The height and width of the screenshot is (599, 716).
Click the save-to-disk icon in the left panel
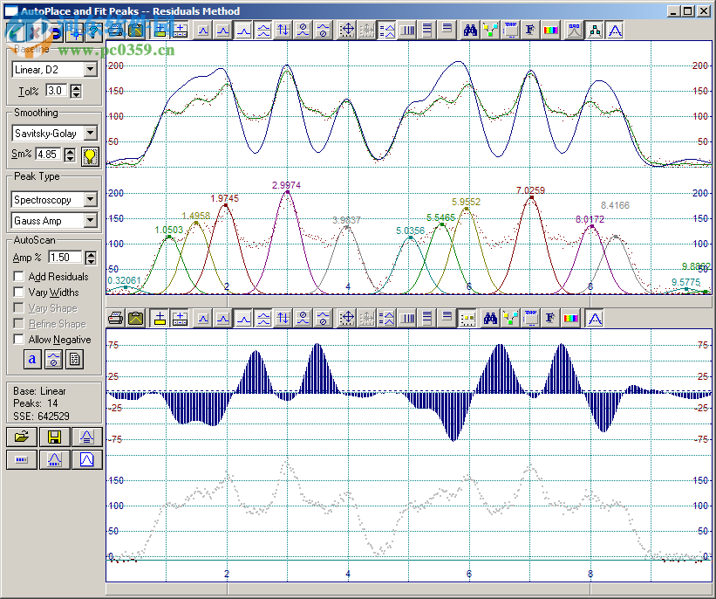pyautogui.click(x=54, y=437)
